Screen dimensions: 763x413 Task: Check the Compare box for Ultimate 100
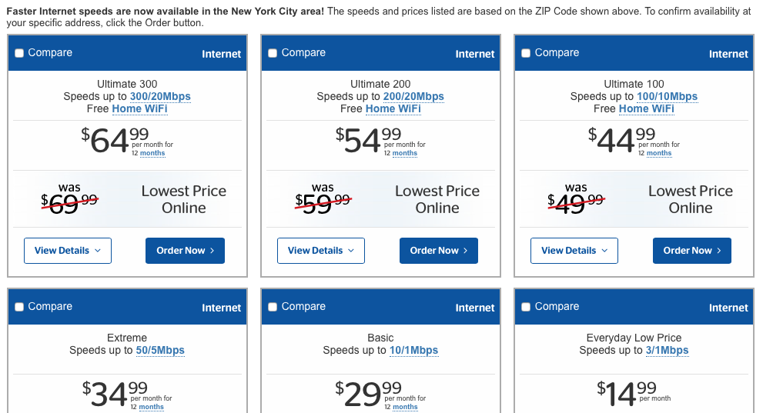click(526, 53)
